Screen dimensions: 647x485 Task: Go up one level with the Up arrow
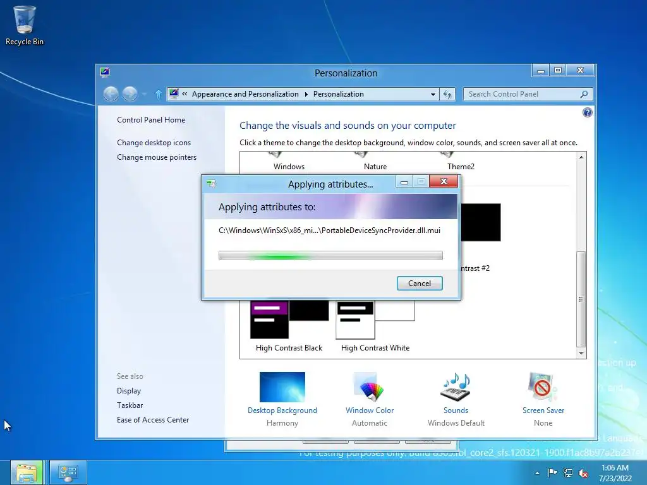(158, 95)
